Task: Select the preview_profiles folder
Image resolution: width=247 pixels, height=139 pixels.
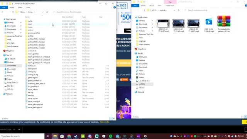Action: click(34, 33)
